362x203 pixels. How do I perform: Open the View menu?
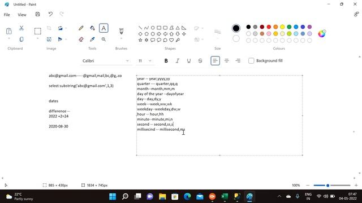[22, 15]
